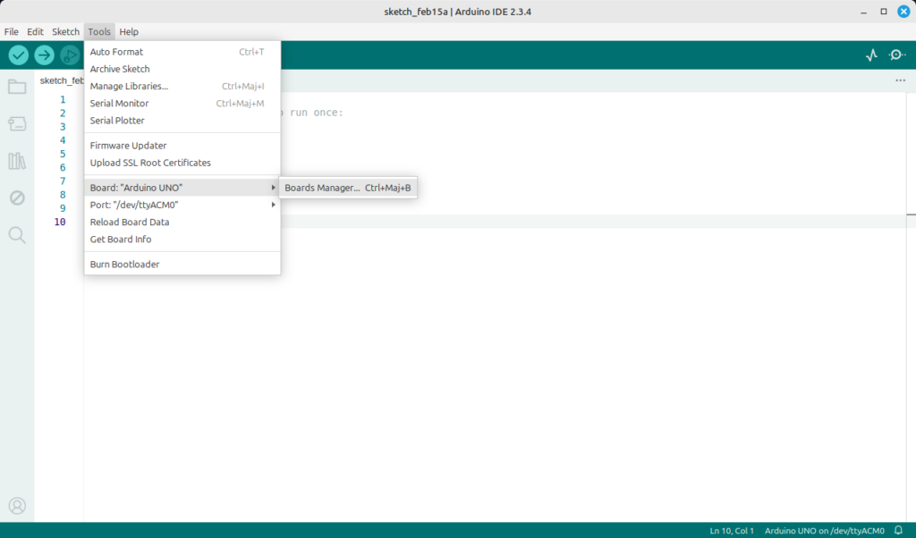Choose Manage Libraries... menu entry

182,87
